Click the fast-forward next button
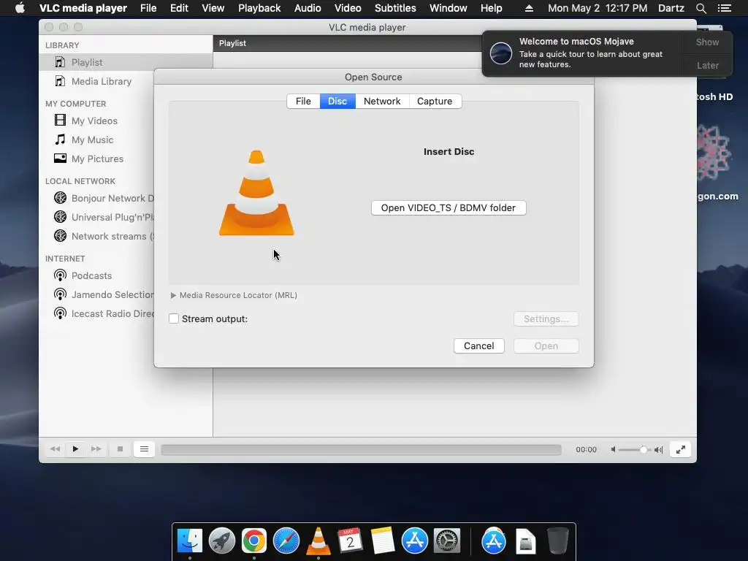 96,449
